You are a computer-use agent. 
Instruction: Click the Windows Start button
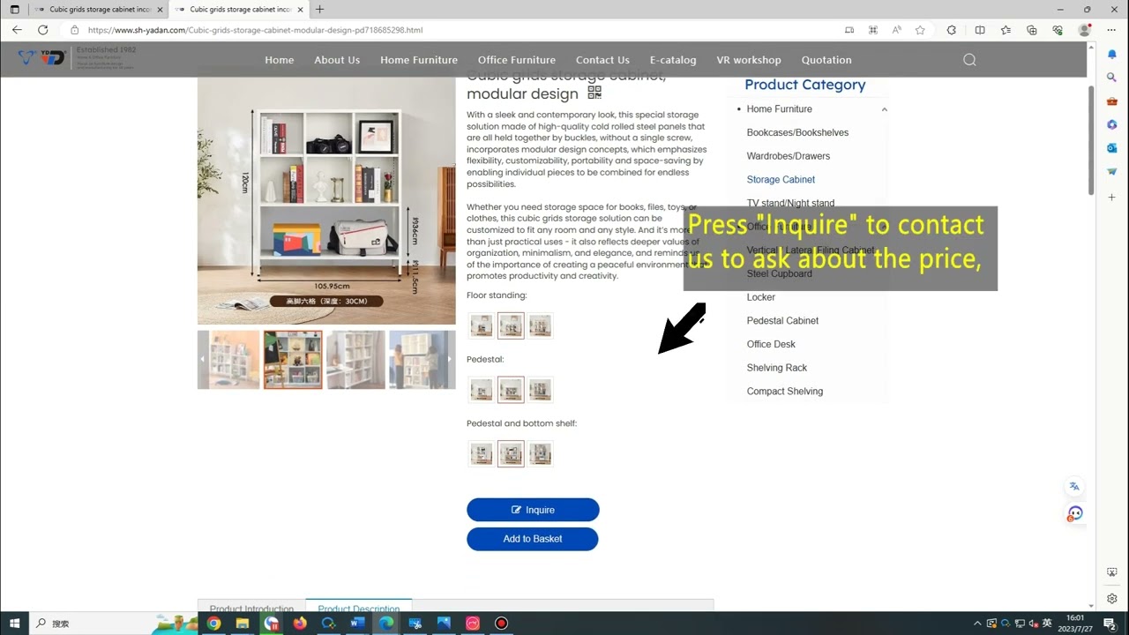tap(14, 623)
